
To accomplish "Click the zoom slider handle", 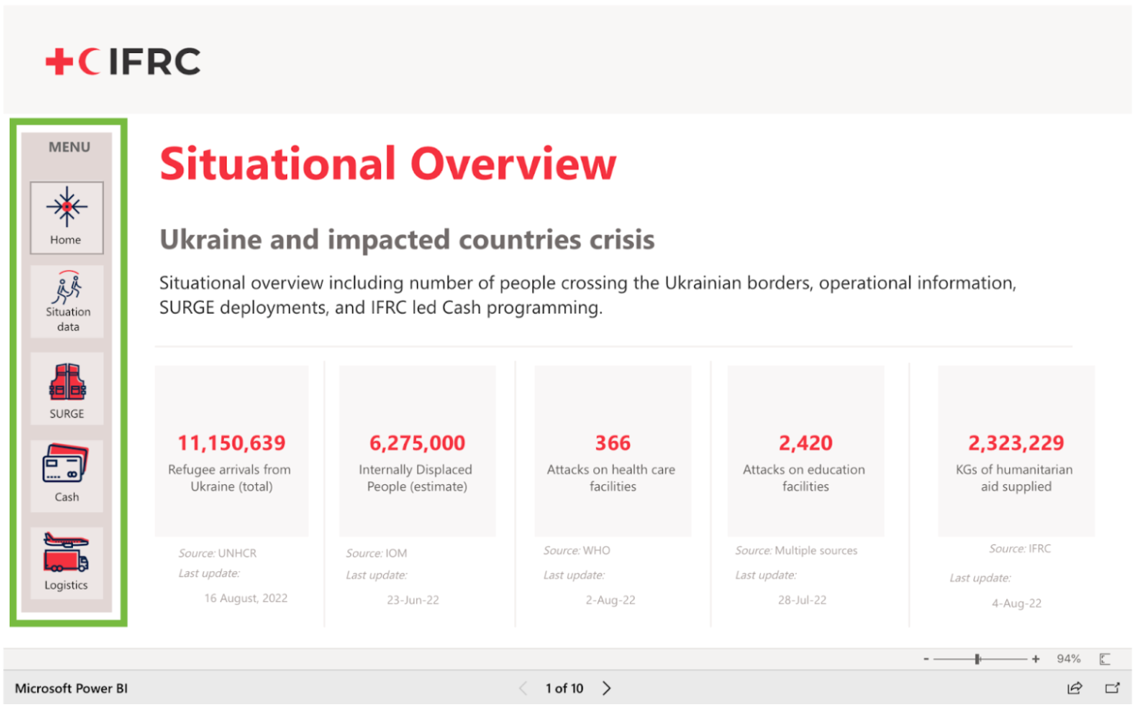I will pos(978,658).
